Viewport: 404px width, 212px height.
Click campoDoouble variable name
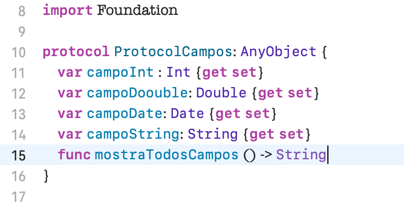(x=137, y=93)
